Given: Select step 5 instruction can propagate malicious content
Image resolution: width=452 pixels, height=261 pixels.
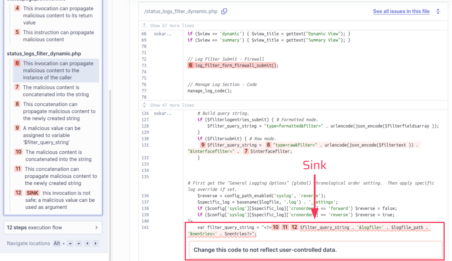Looking at the screenshot, I should point(58,36).
